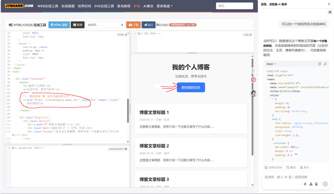This screenshot has height=194, width=334.
Task: Select the highlighted orange nav item
Action: click(137, 6)
